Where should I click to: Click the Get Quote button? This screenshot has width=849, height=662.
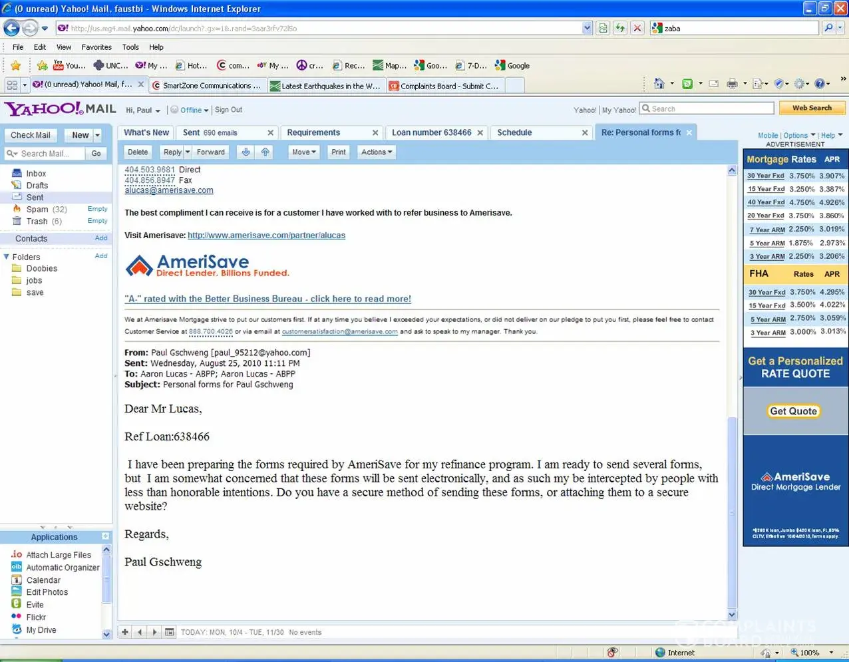(793, 411)
